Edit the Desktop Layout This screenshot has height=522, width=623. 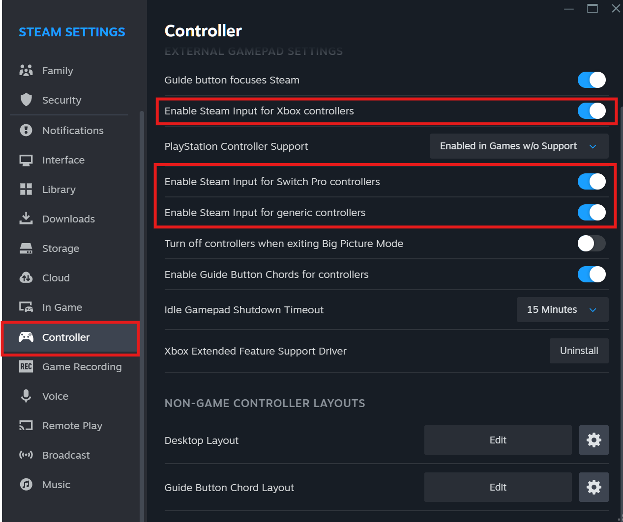coord(498,440)
